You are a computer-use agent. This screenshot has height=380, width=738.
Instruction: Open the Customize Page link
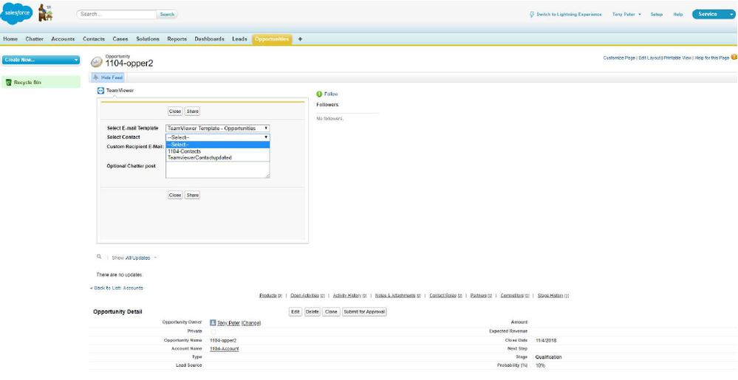(619, 58)
